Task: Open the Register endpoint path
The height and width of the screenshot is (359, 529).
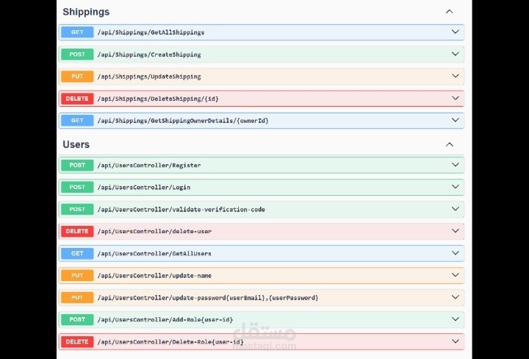Action: (148, 165)
